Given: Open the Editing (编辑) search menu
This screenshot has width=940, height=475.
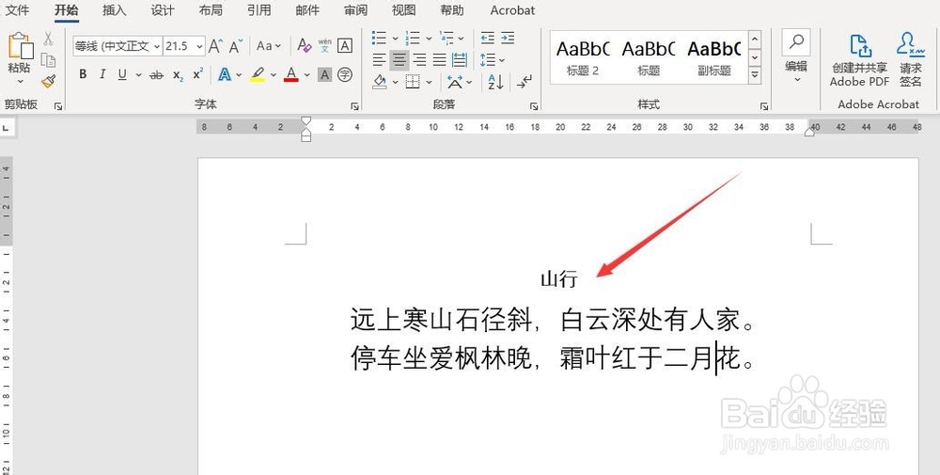Looking at the screenshot, I should tap(796, 57).
